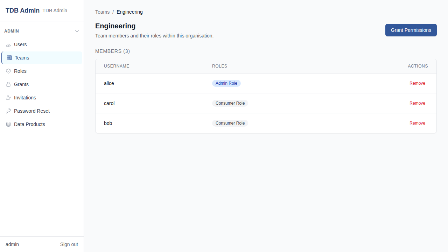Screen dimensions: 448x252
Task: Click the username carol
Action: click(x=109, y=103)
